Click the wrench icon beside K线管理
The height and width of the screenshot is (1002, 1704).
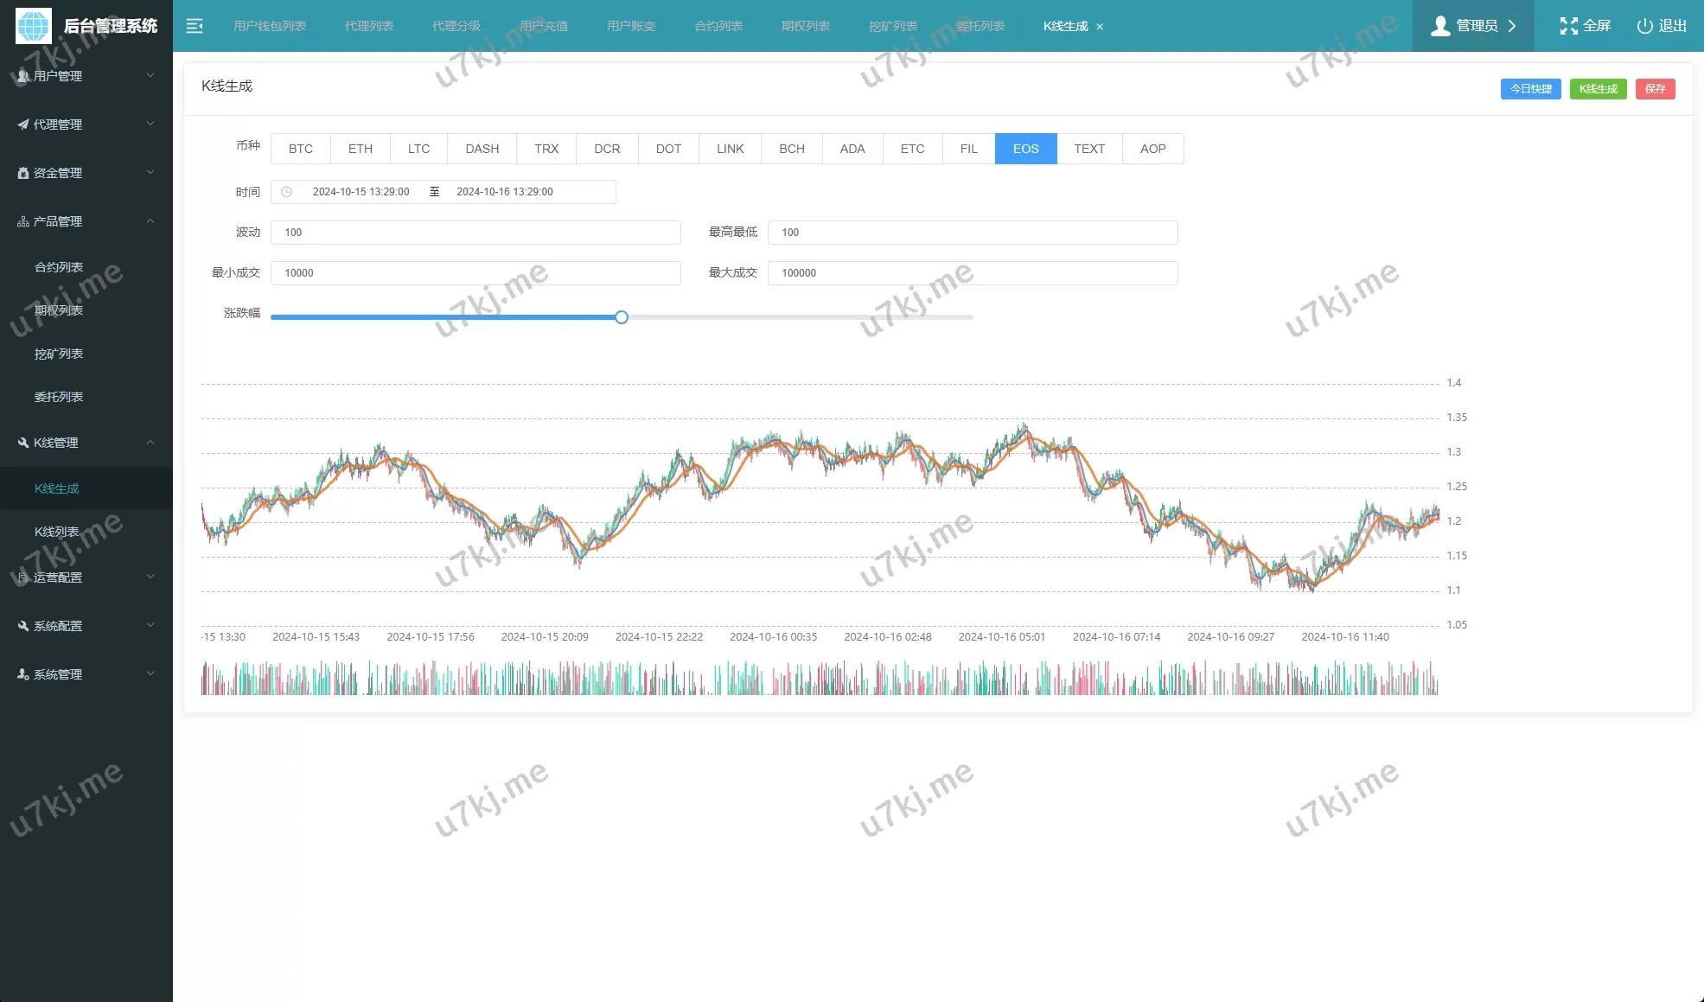click(23, 443)
